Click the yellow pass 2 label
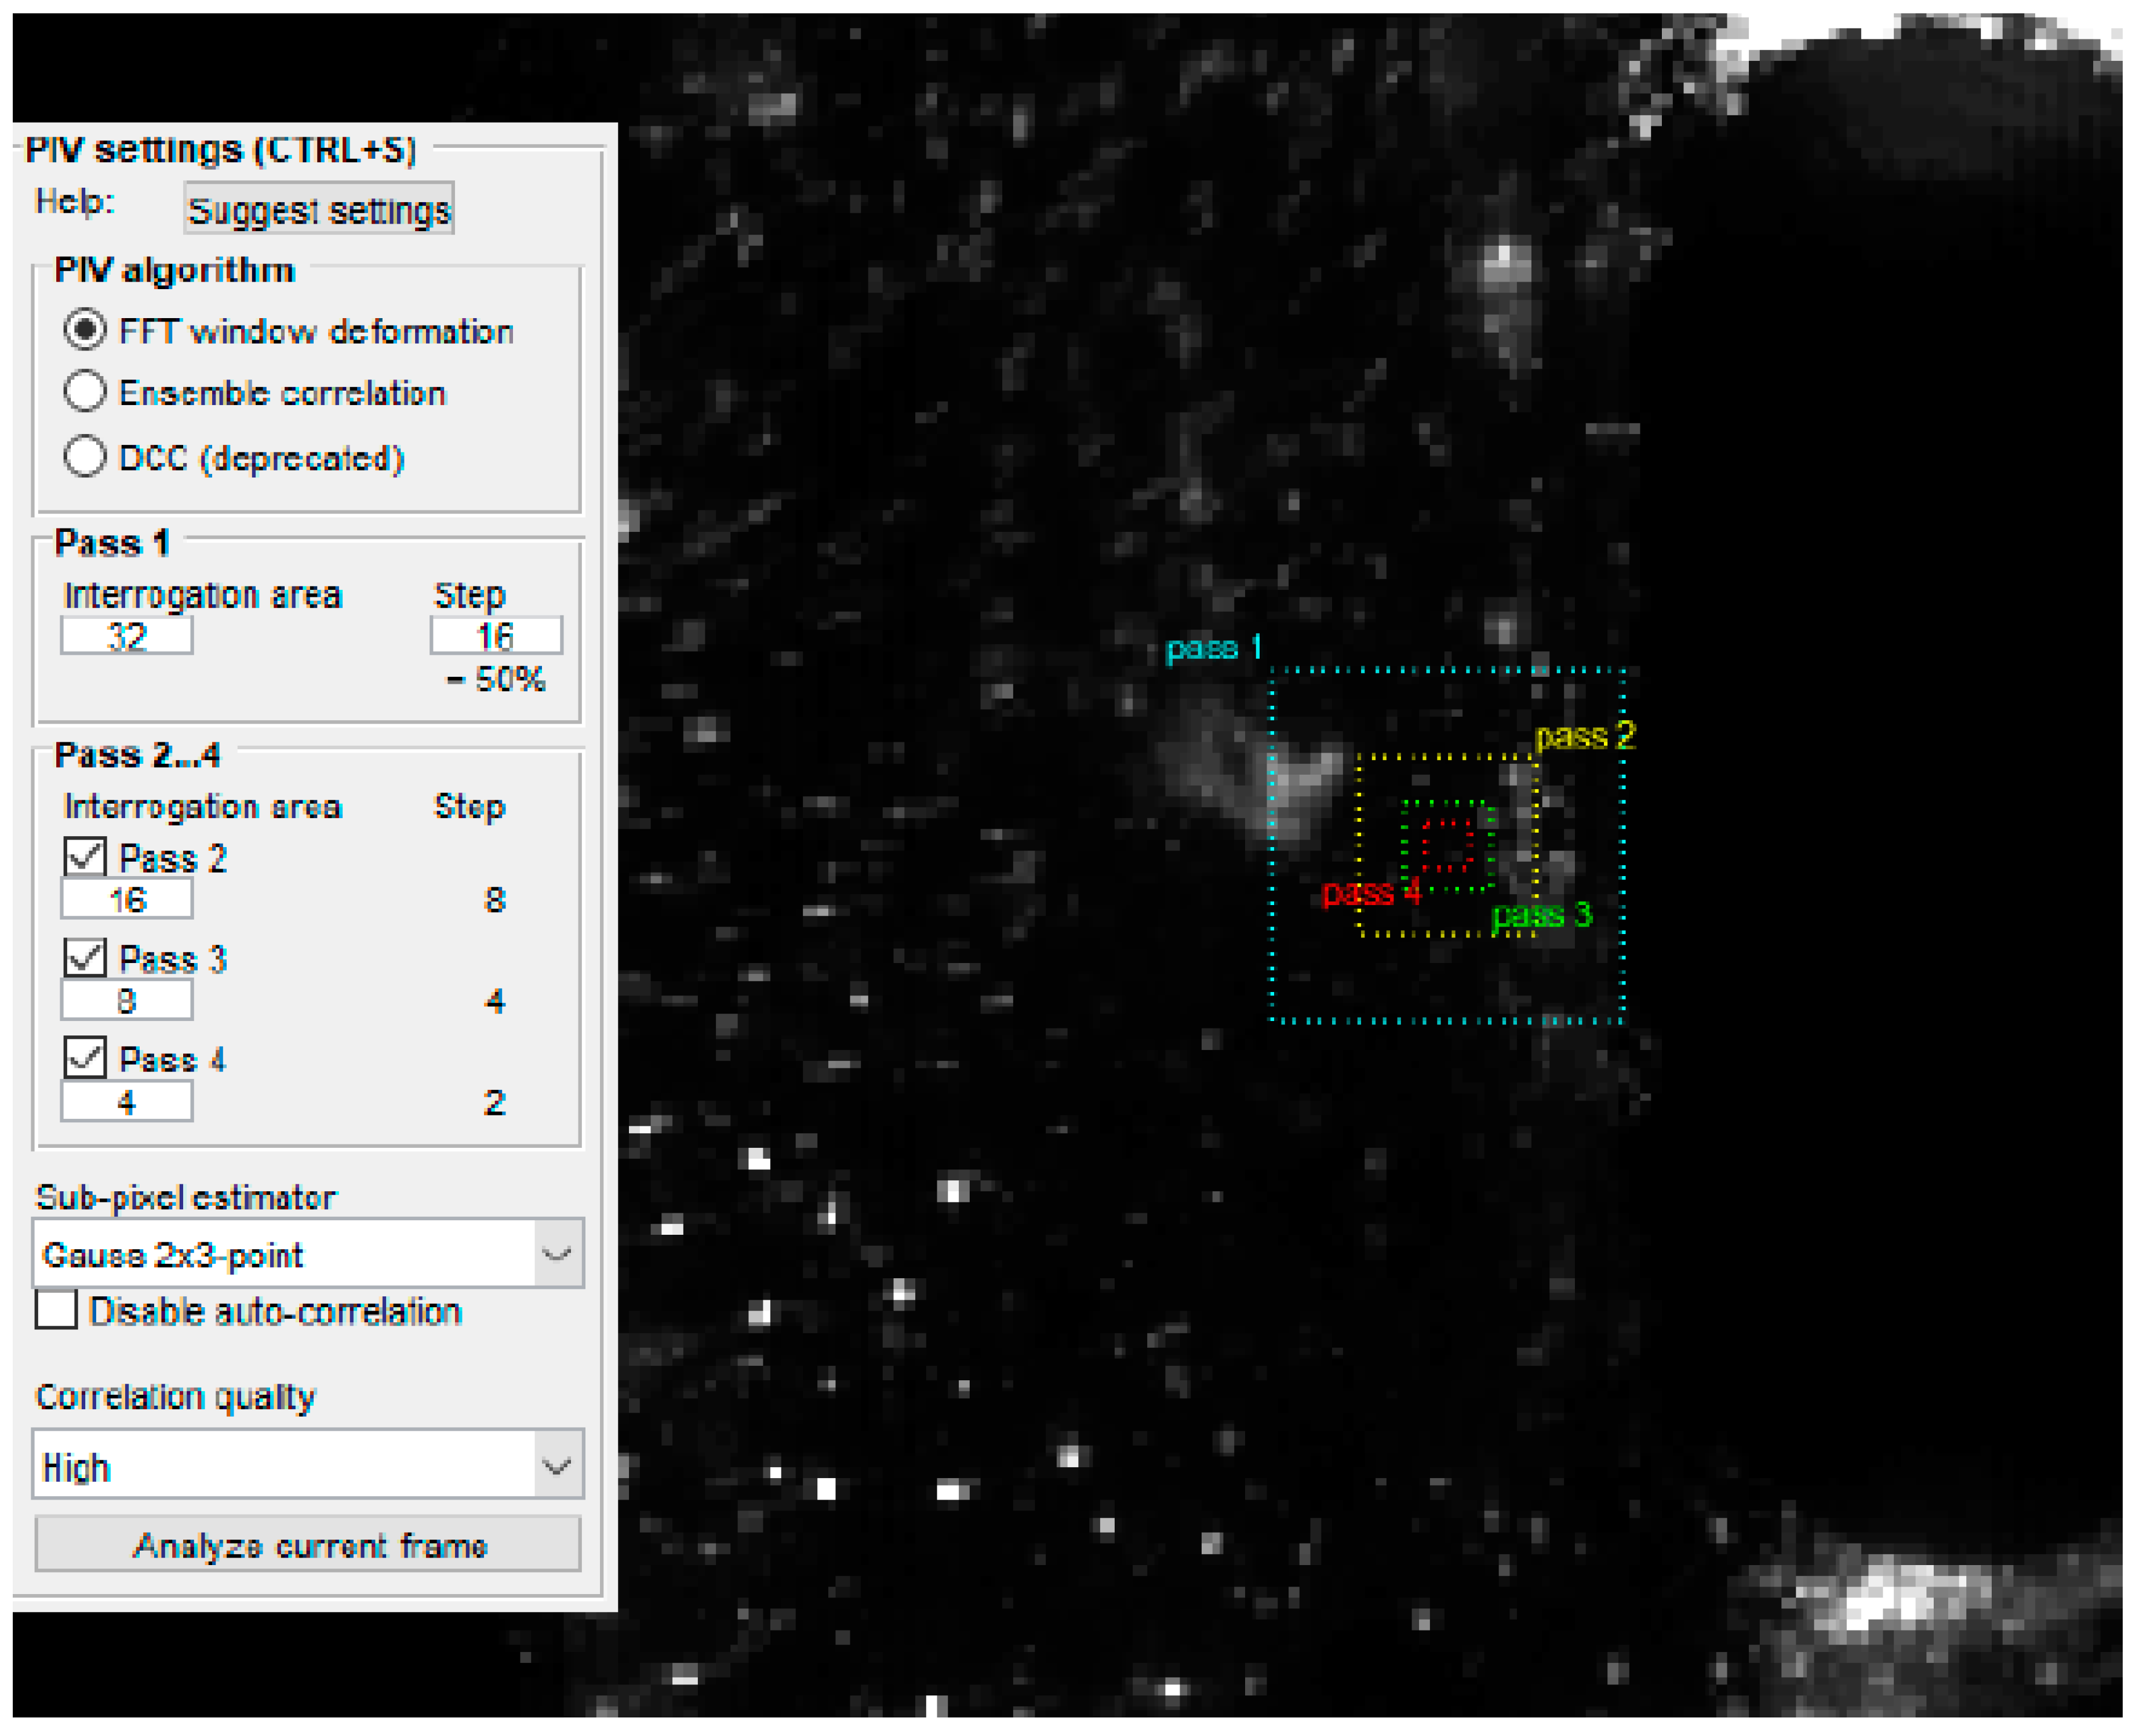The width and height of the screenshot is (2143, 1736). 1586,737
